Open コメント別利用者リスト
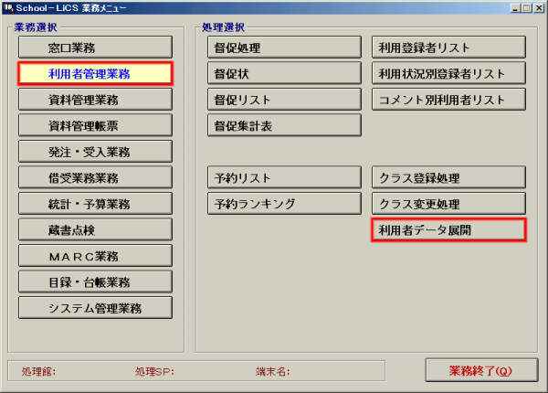The width and height of the screenshot is (548, 393). tap(448, 100)
